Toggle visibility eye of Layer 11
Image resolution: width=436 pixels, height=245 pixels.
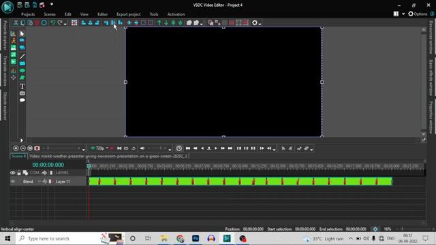13,182
